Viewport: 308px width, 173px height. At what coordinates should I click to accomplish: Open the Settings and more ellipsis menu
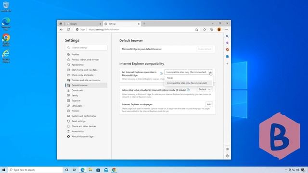click(x=227, y=29)
